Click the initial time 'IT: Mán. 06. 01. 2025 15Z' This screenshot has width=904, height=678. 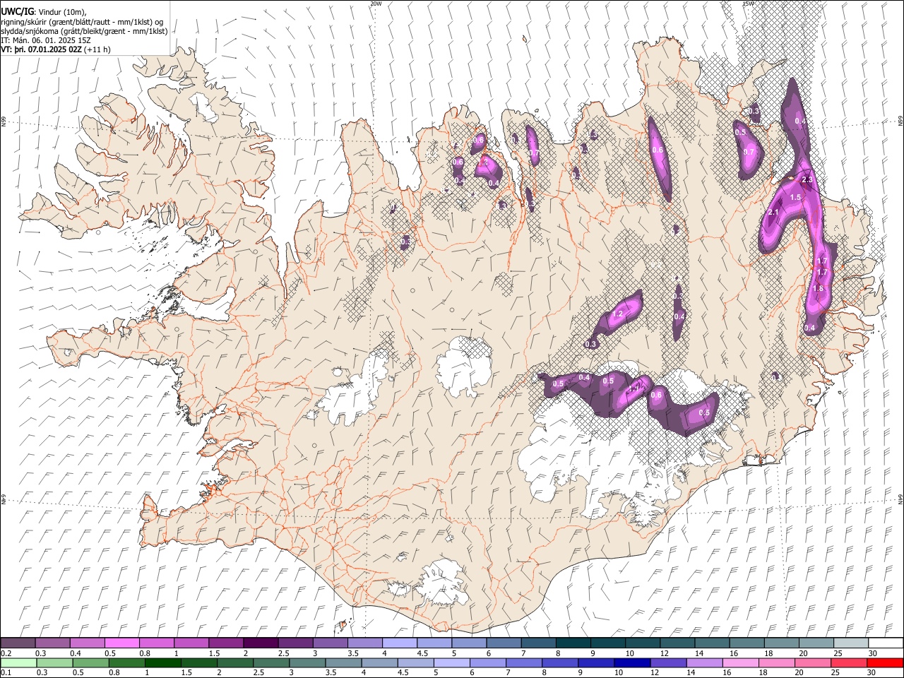pos(45,40)
